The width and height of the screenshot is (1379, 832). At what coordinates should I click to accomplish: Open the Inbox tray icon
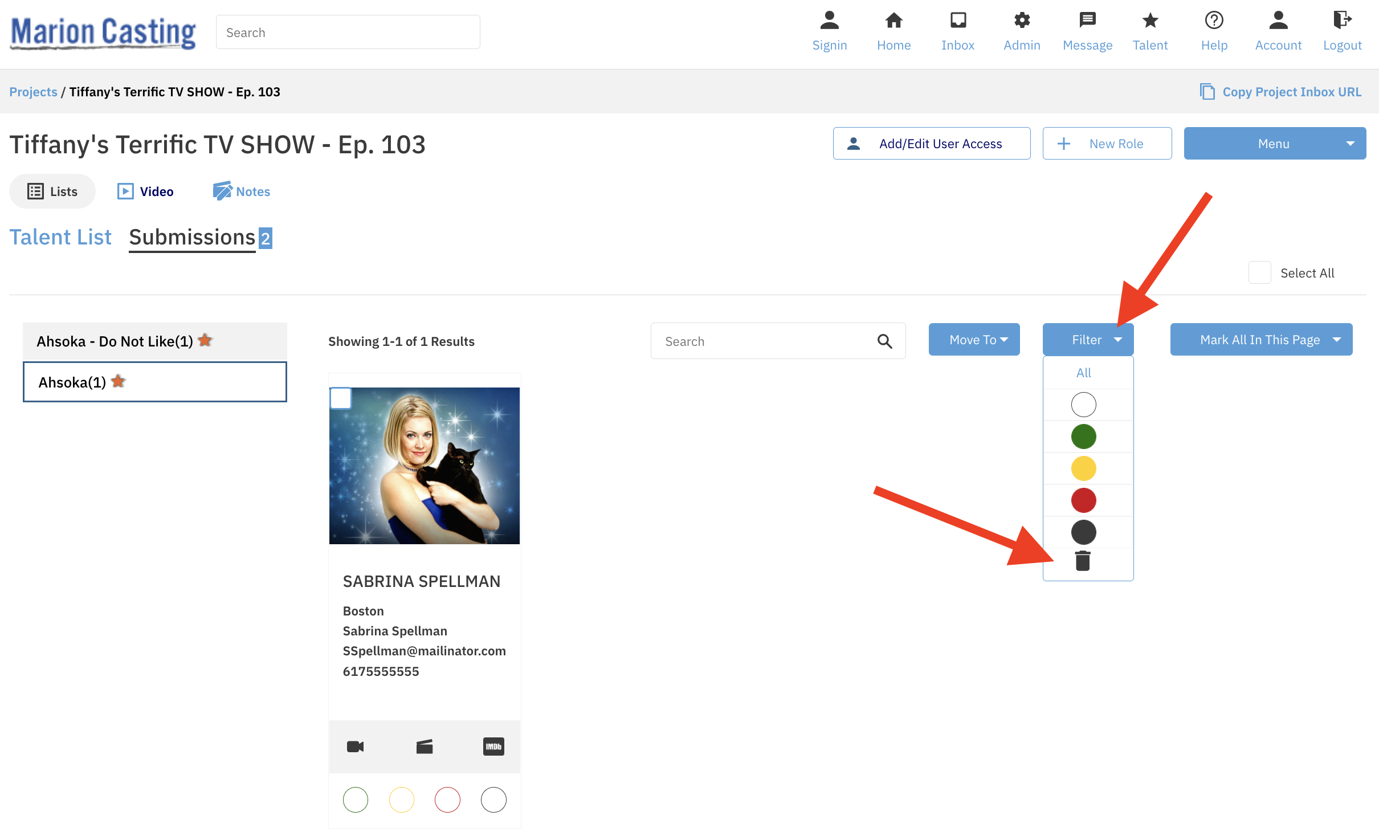(x=958, y=21)
